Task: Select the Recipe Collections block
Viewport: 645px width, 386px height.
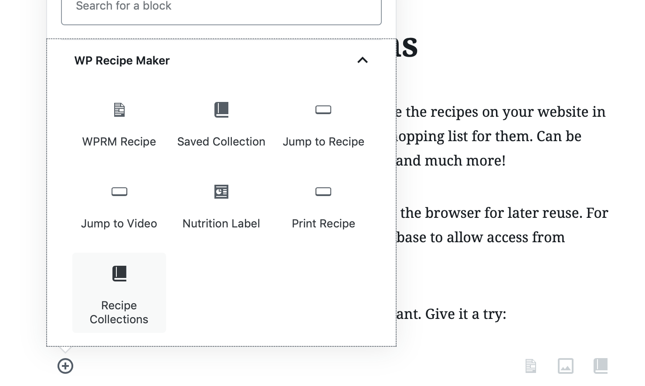Action: (x=119, y=293)
